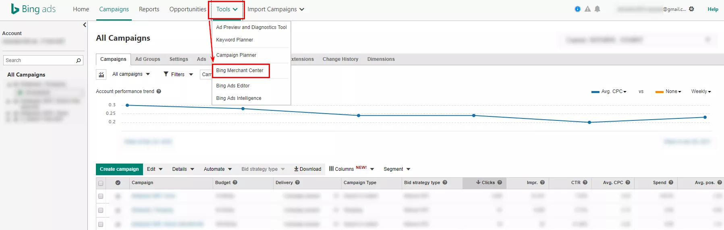Expand the Import Campaigns dropdown
This screenshot has height=230, width=724.
[276, 9]
